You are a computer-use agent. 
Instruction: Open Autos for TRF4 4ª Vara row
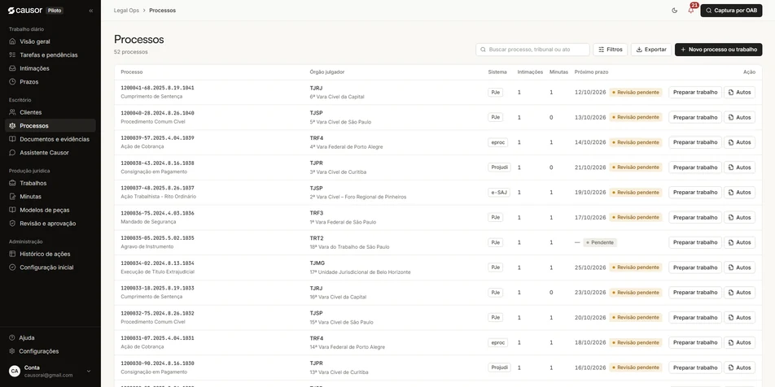(x=739, y=142)
